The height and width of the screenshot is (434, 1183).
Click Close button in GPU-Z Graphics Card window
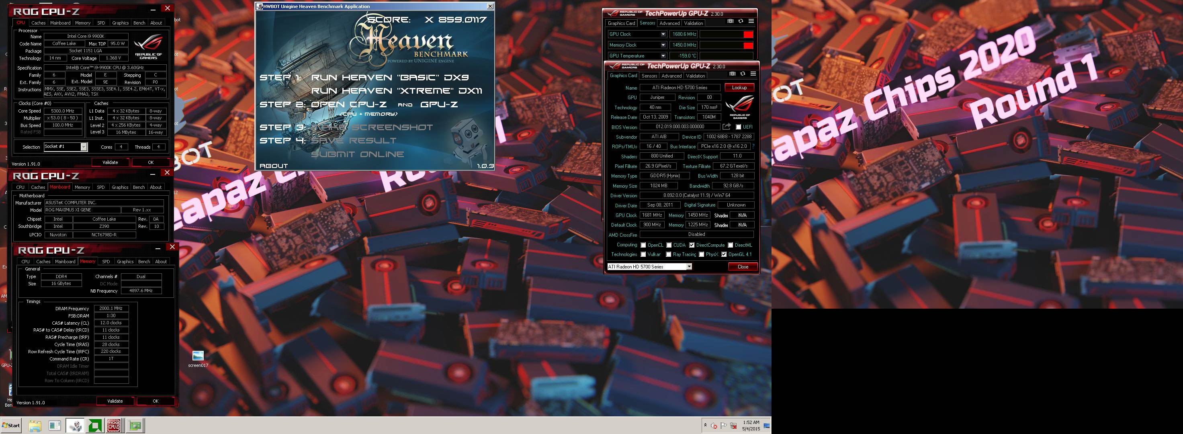[x=743, y=267]
